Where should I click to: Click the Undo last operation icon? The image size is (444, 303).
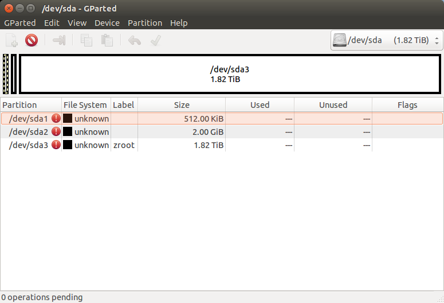coord(135,40)
